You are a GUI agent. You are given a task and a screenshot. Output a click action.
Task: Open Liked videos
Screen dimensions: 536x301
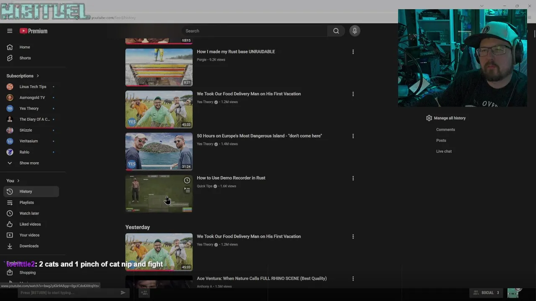pyautogui.click(x=31, y=224)
